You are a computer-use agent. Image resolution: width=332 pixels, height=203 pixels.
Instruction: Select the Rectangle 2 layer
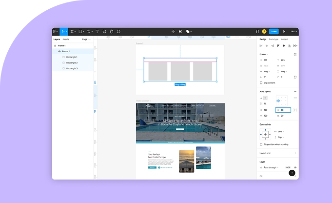[72, 62]
